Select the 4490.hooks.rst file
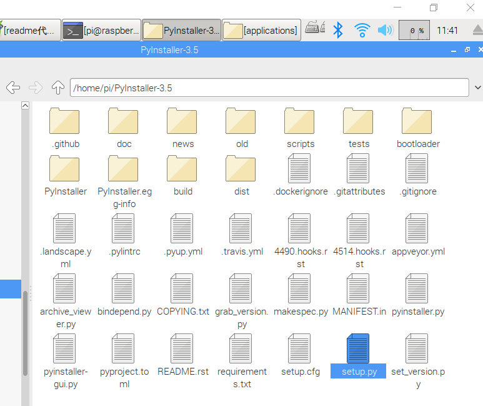This screenshot has height=406, width=483. (300, 241)
